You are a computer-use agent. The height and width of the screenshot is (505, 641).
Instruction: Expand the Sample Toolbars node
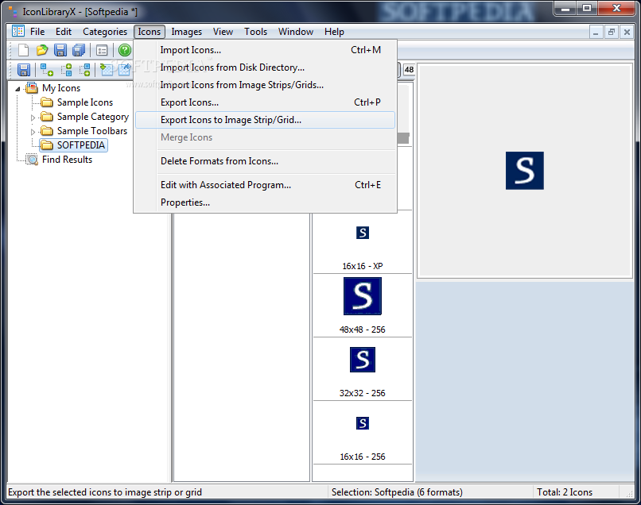pyautogui.click(x=33, y=132)
